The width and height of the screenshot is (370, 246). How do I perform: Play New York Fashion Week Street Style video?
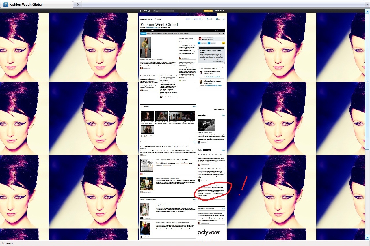click(x=148, y=129)
